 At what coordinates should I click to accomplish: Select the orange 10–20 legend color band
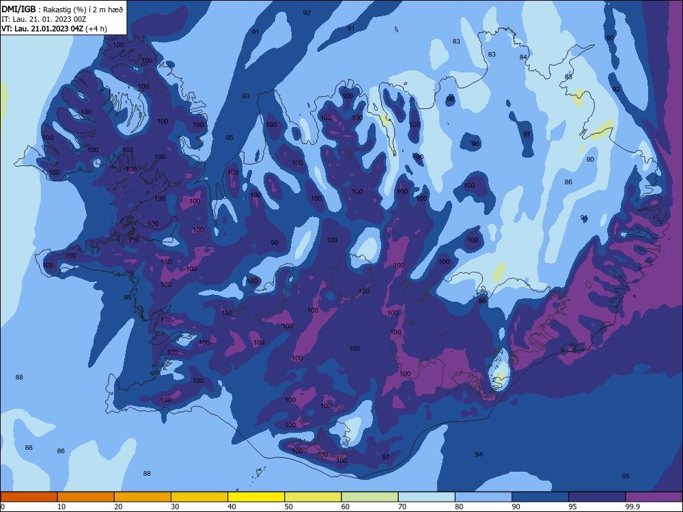[x=86, y=497]
